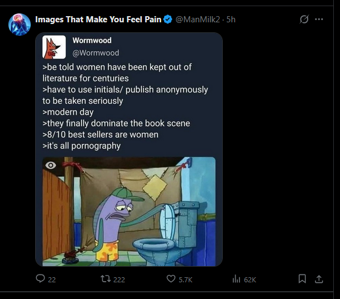Image resolution: width=340 pixels, height=299 pixels.
Task: Click the blue verified checkmark badge
Action: click(x=167, y=20)
